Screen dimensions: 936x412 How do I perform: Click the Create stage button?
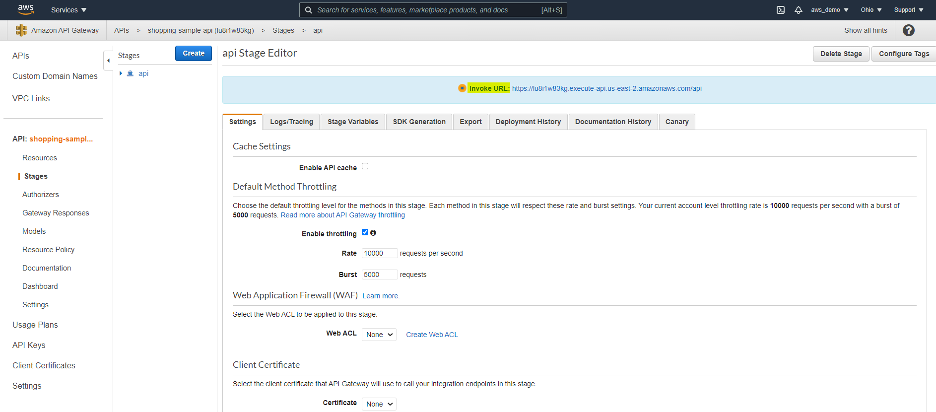click(x=194, y=53)
